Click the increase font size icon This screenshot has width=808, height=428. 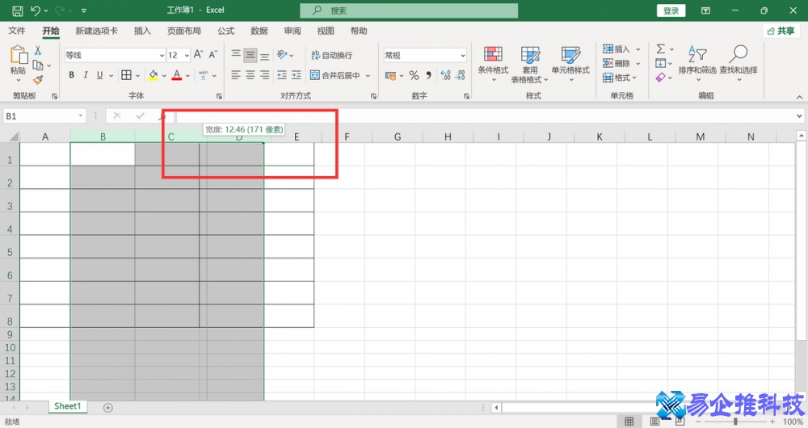(x=199, y=55)
